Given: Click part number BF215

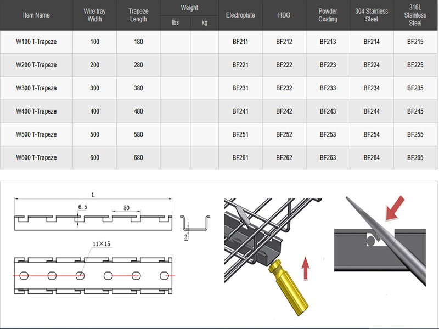Looking at the screenshot, I should pos(415,42).
